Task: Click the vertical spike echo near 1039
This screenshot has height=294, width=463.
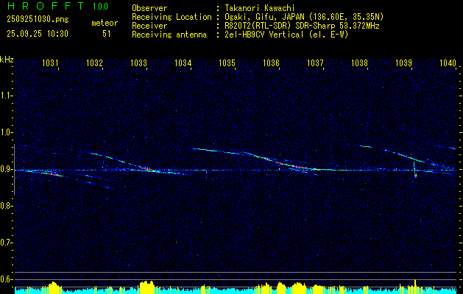Action: tap(415, 170)
